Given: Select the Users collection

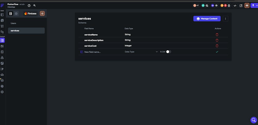Looking at the screenshot, I should tap(13, 23).
